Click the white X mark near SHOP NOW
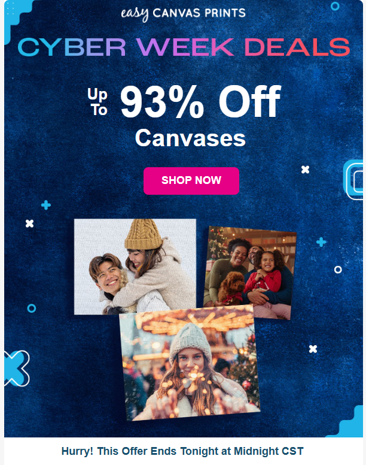This screenshot has width=366, height=465. tap(305, 170)
